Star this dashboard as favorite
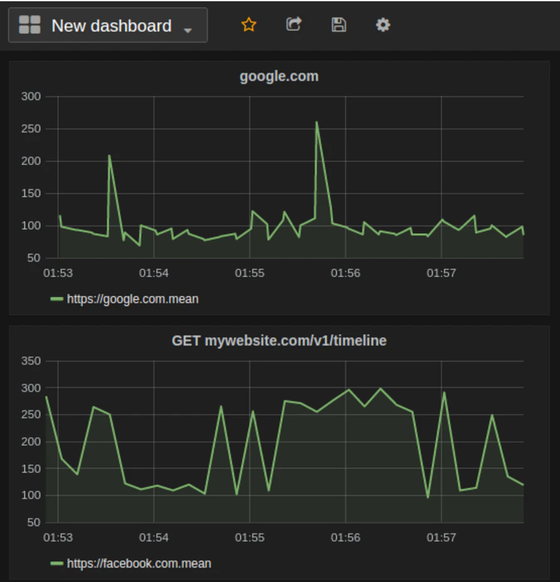The height and width of the screenshot is (582, 560). [249, 25]
